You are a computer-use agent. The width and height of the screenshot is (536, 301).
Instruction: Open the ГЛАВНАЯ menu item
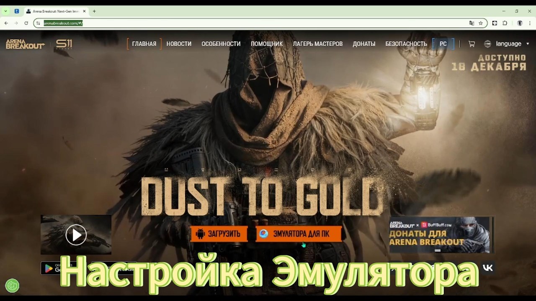tap(144, 44)
